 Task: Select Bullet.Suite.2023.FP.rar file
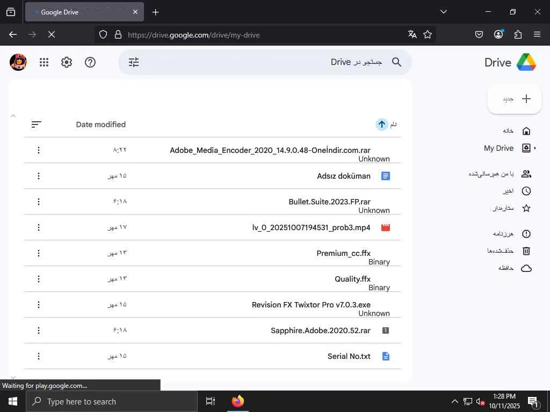pos(213,202)
